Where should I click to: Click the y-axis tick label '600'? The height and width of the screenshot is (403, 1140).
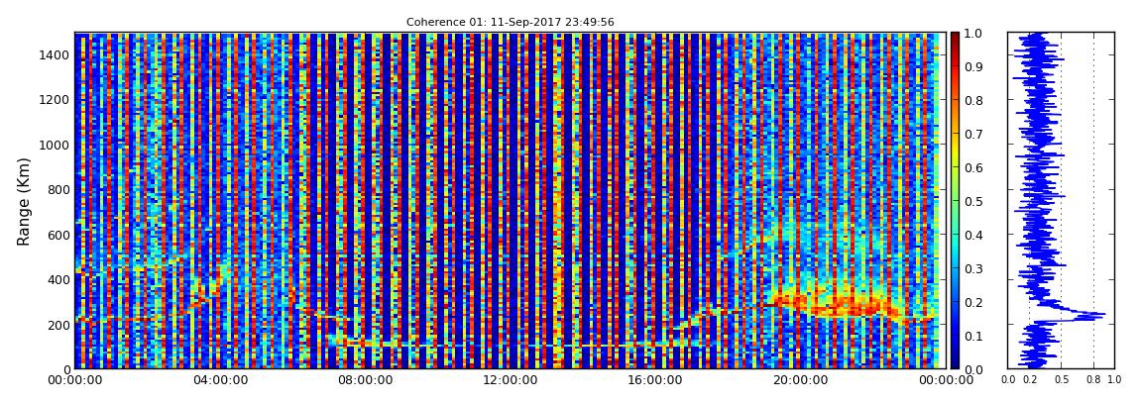click(58, 236)
